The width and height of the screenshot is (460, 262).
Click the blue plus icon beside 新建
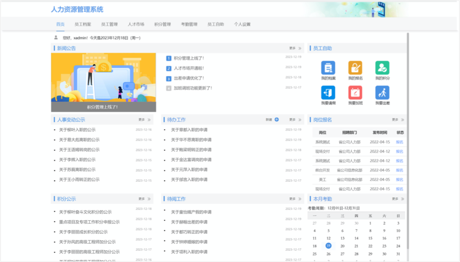click(277, 120)
